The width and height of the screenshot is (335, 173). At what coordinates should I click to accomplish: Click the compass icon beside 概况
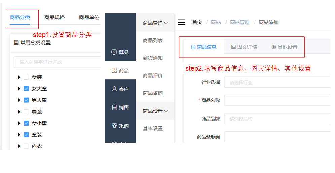coord(114,52)
